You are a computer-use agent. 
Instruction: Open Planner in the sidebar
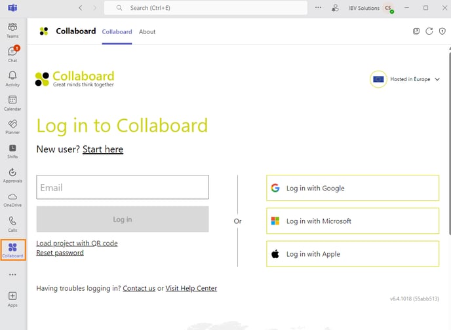coord(12,127)
